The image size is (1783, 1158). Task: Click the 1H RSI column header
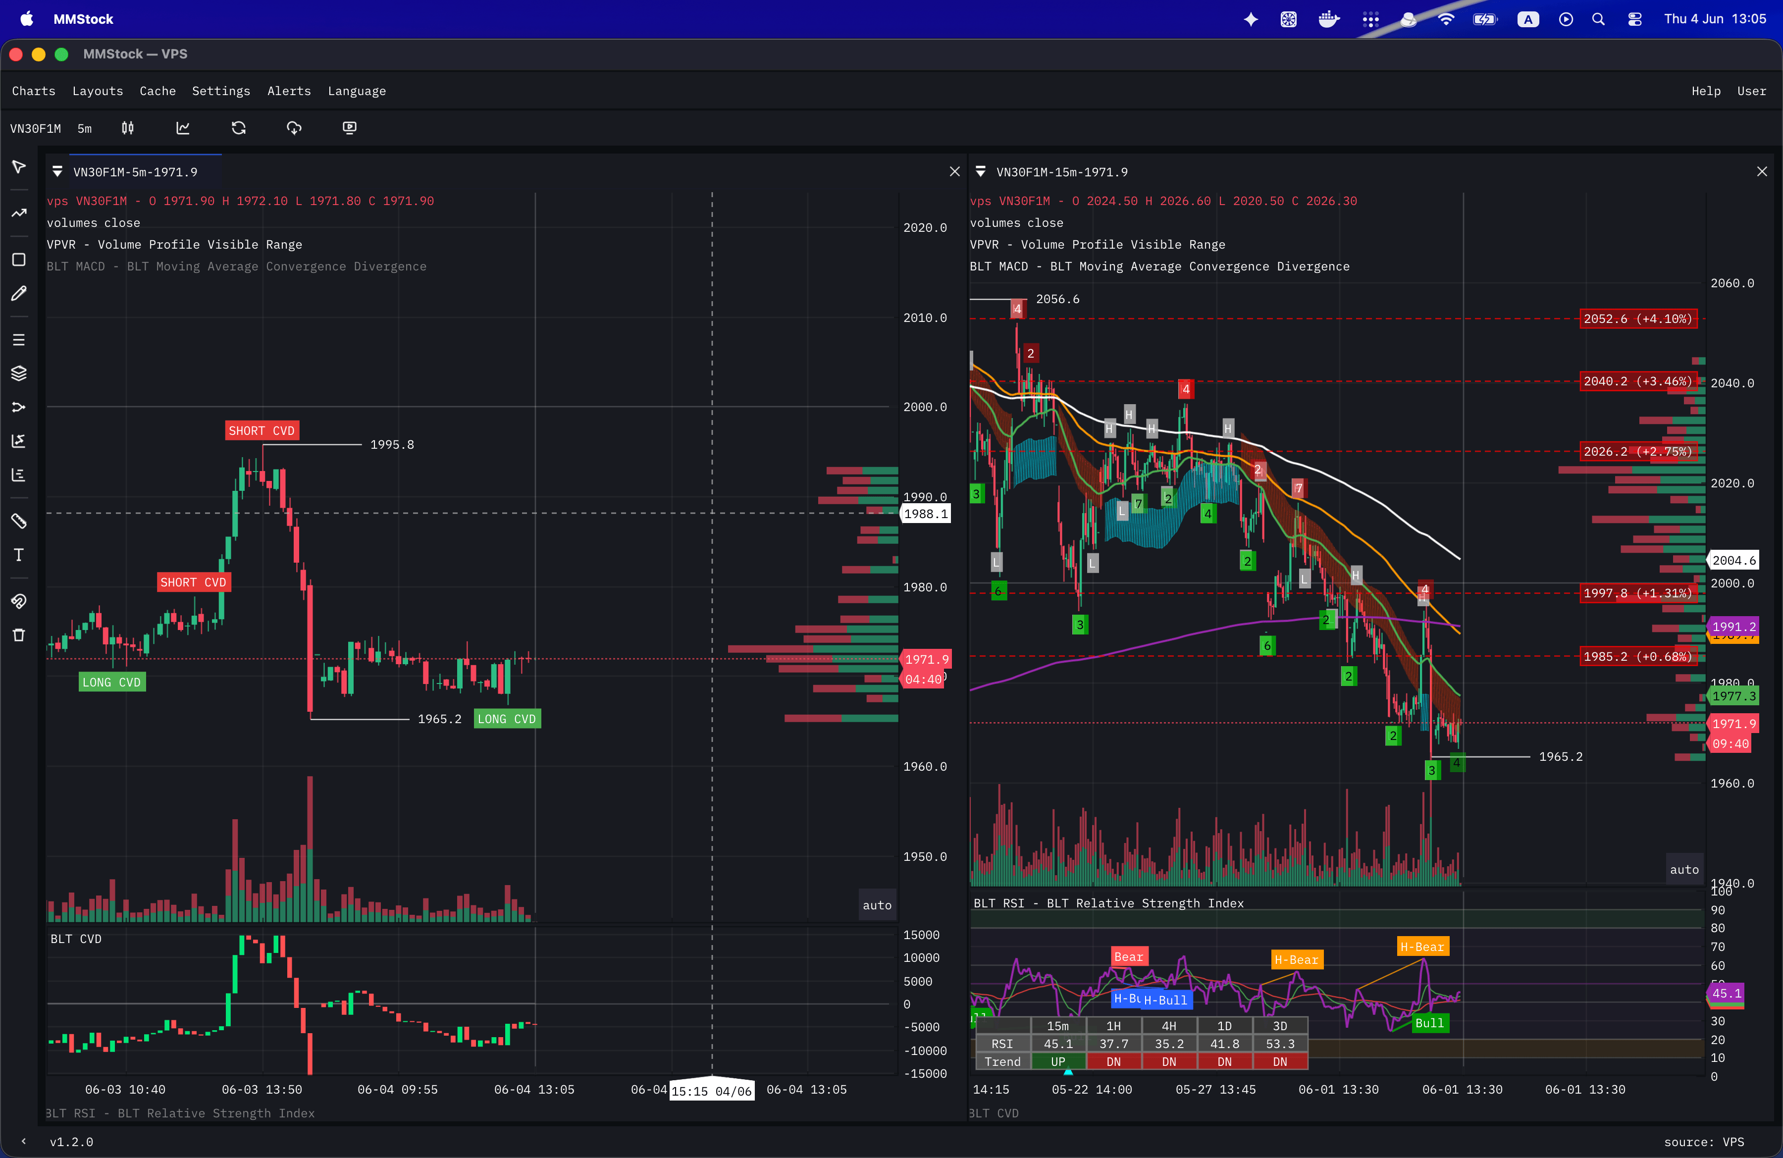coord(1114,1026)
